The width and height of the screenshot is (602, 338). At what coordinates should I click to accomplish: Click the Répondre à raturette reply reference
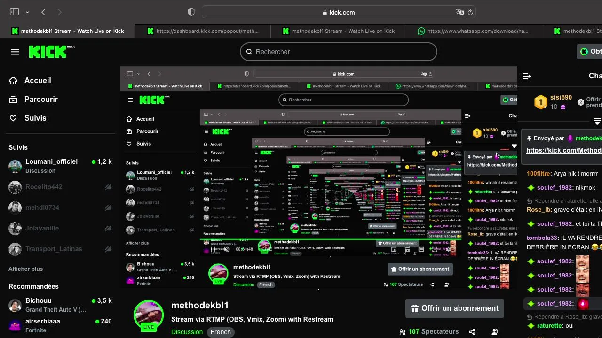(564, 201)
